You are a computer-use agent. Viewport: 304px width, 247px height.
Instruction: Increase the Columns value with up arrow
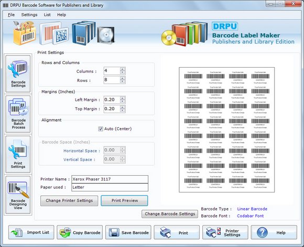click(x=122, y=69)
